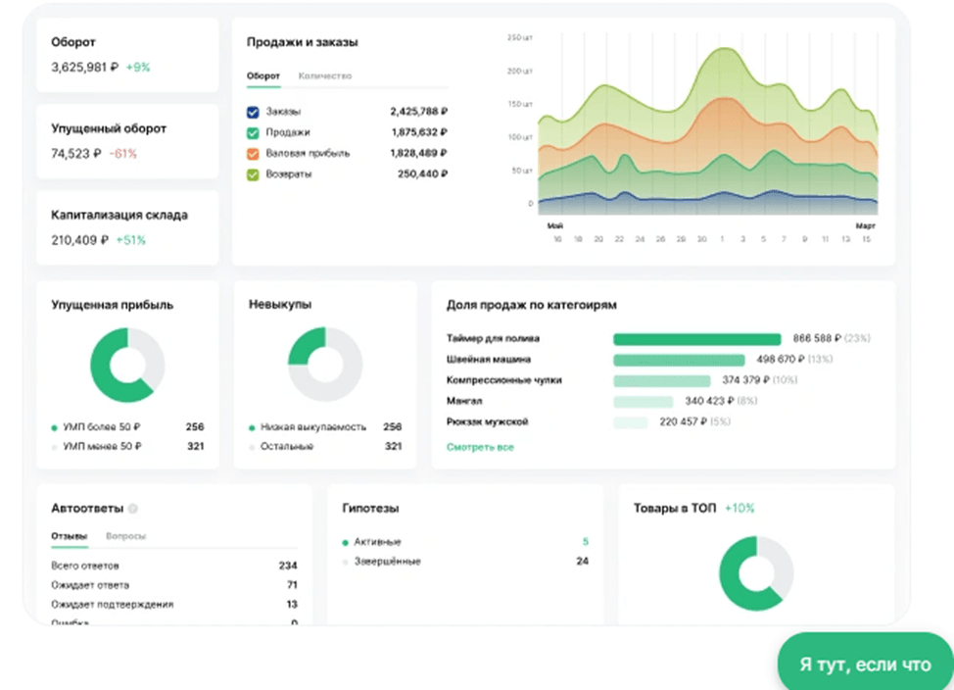Switch to the Количество tab
Viewport: 954px width, 690px height.
tap(325, 76)
